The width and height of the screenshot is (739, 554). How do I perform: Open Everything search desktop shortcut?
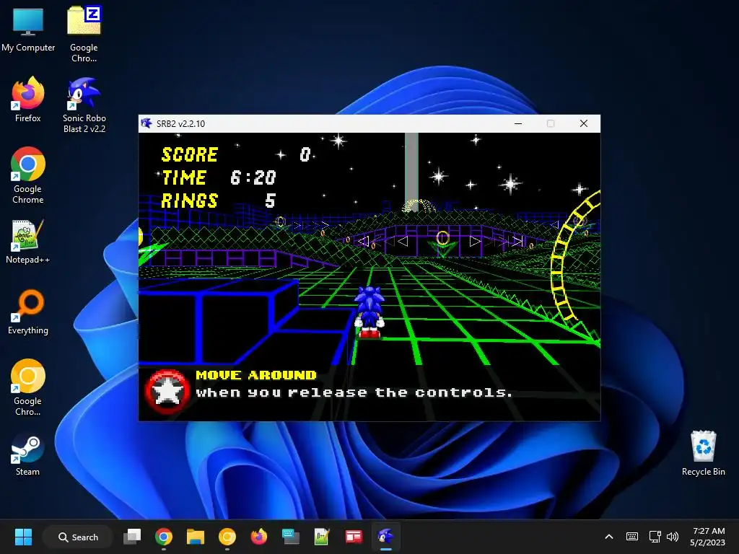[x=28, y=312]
